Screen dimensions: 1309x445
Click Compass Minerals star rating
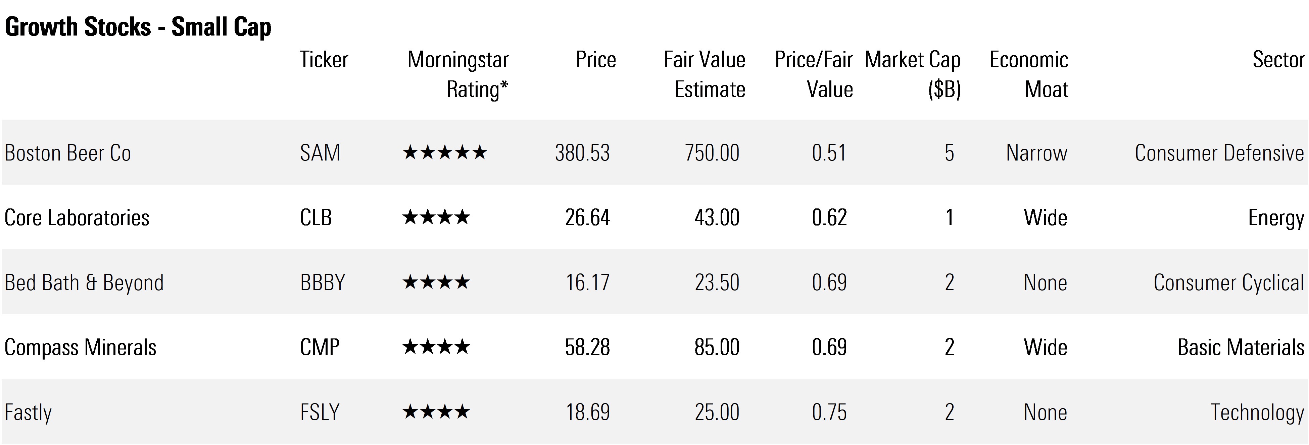pyautogui.click(x=436, y=347)
